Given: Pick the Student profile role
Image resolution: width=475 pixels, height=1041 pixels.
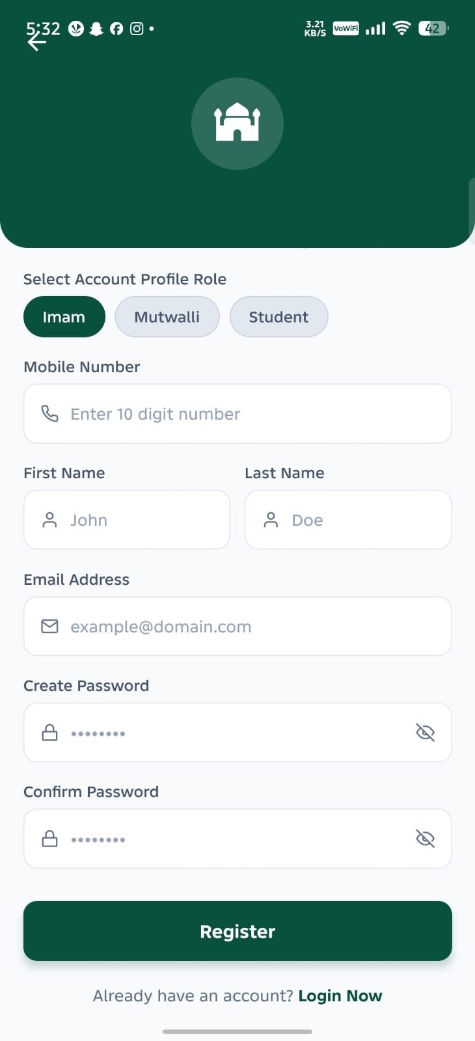Looking at the screenshot, I should pyautogui.click(x=279, y=317).
